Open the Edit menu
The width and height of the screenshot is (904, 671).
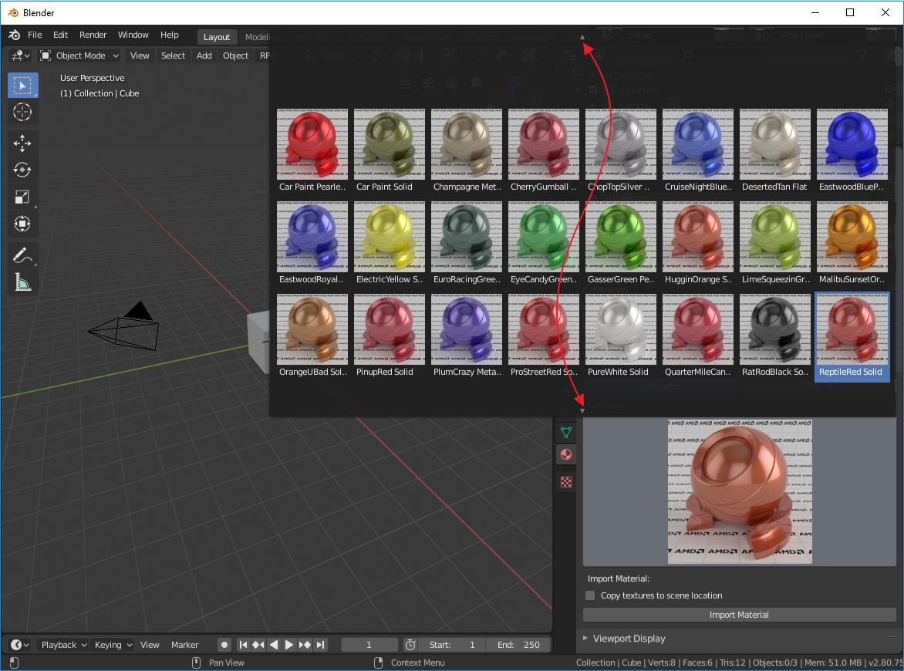point(60,35)
